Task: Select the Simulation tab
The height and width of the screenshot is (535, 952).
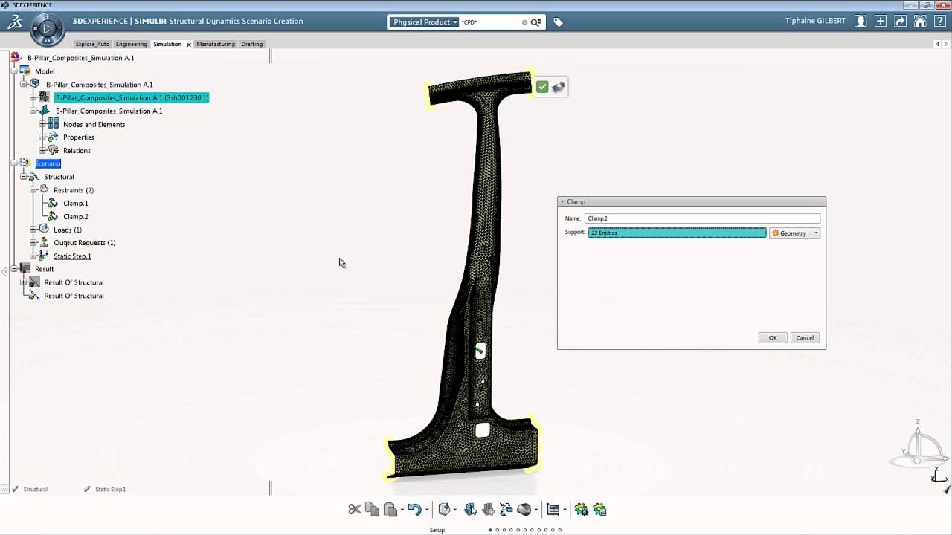Action: click(167, 44)
